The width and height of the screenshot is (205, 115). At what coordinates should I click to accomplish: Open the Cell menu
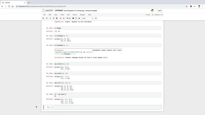tap(68, 15)
